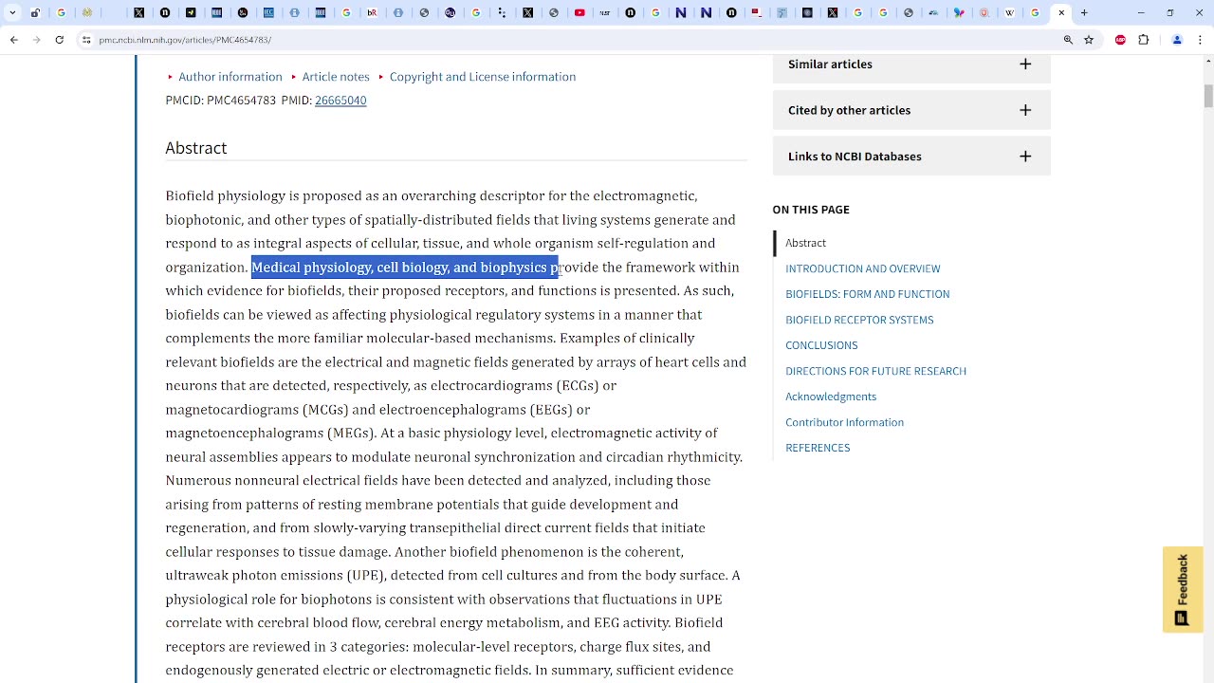
Task: Click the page vertical scrollbar thumb
Action: pyautogui.click(x=1207, y=96)
